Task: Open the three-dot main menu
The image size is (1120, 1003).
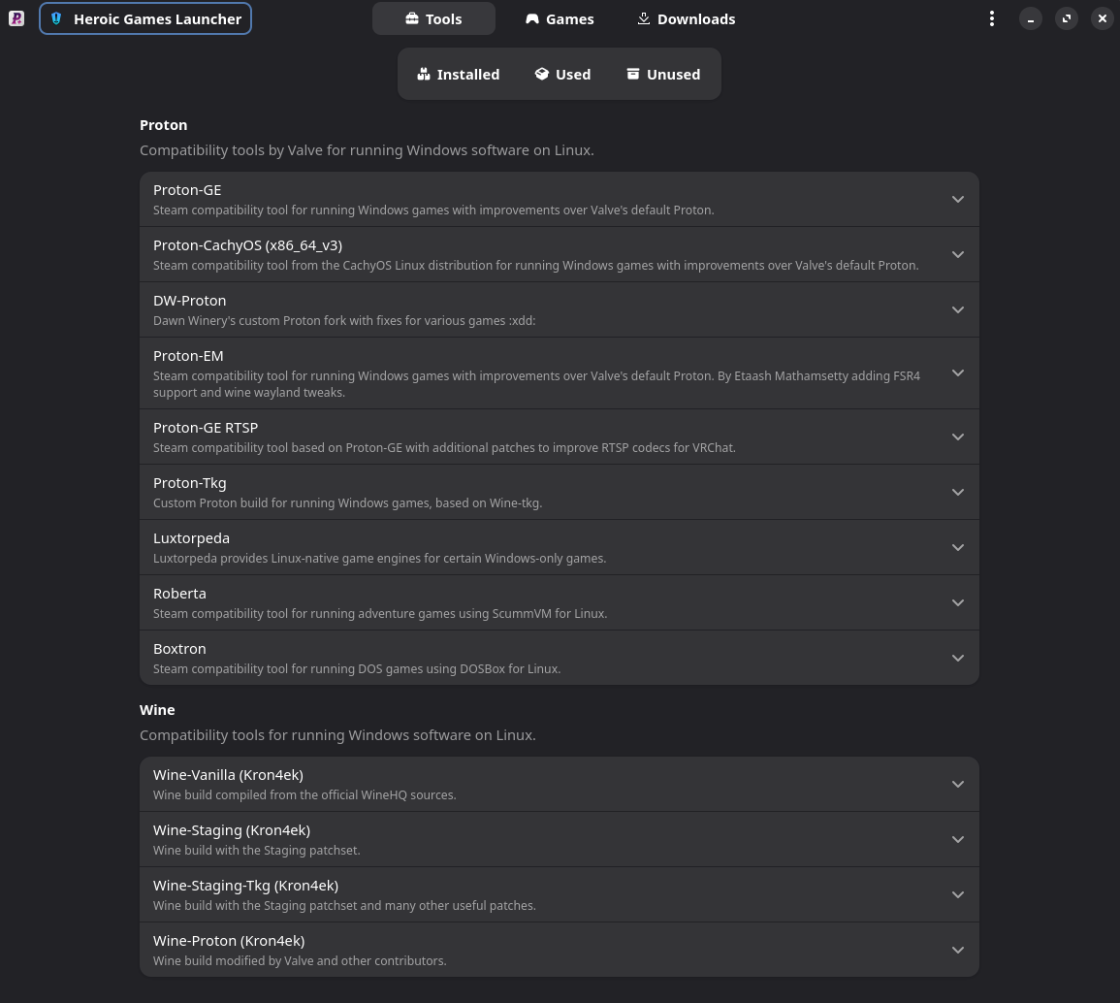Action: (x=991, y=18)
